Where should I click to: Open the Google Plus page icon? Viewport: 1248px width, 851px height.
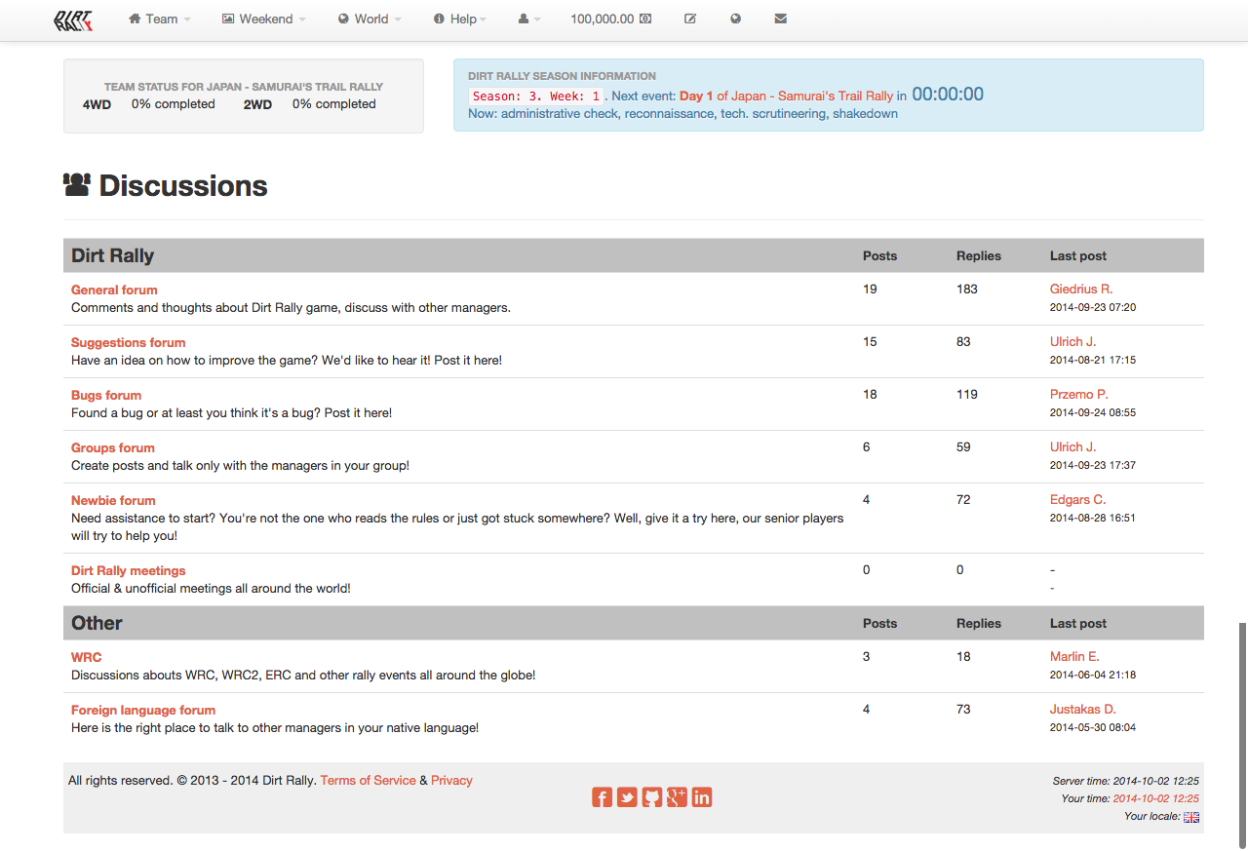click(x=677, y=797)
